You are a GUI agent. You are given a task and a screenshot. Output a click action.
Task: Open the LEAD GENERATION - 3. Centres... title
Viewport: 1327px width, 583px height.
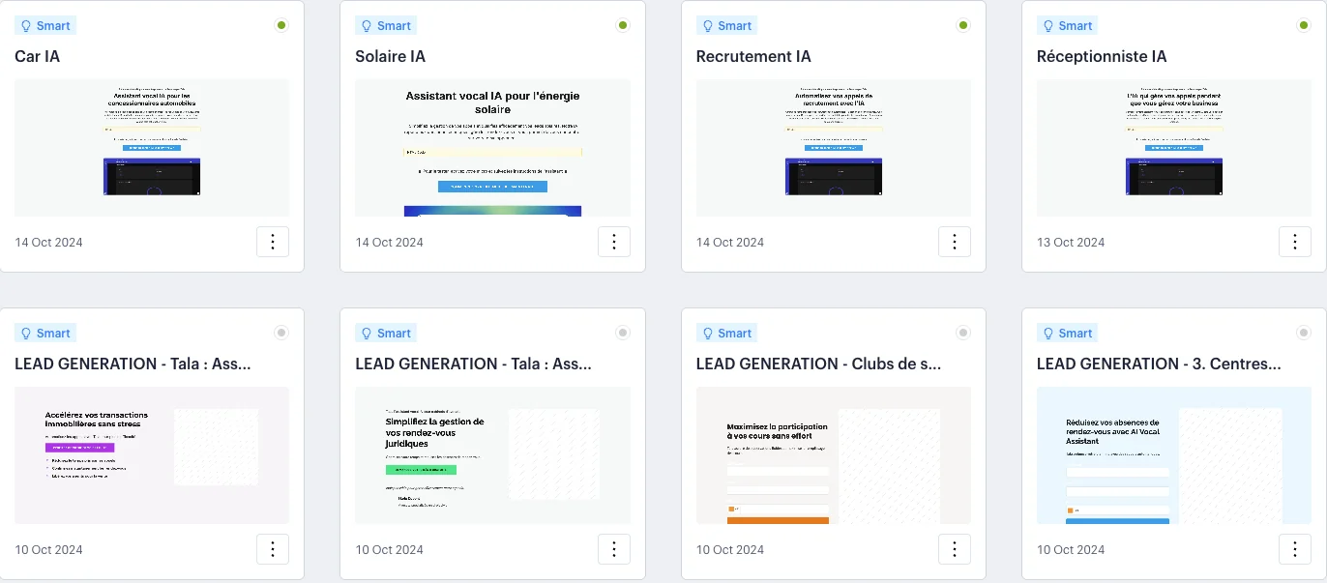point(1159,364)
